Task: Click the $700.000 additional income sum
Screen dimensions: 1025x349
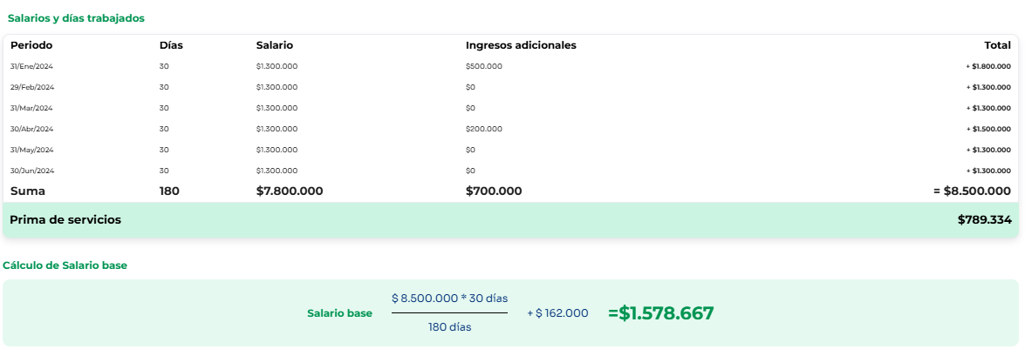Action: click(x=494, y=191)
